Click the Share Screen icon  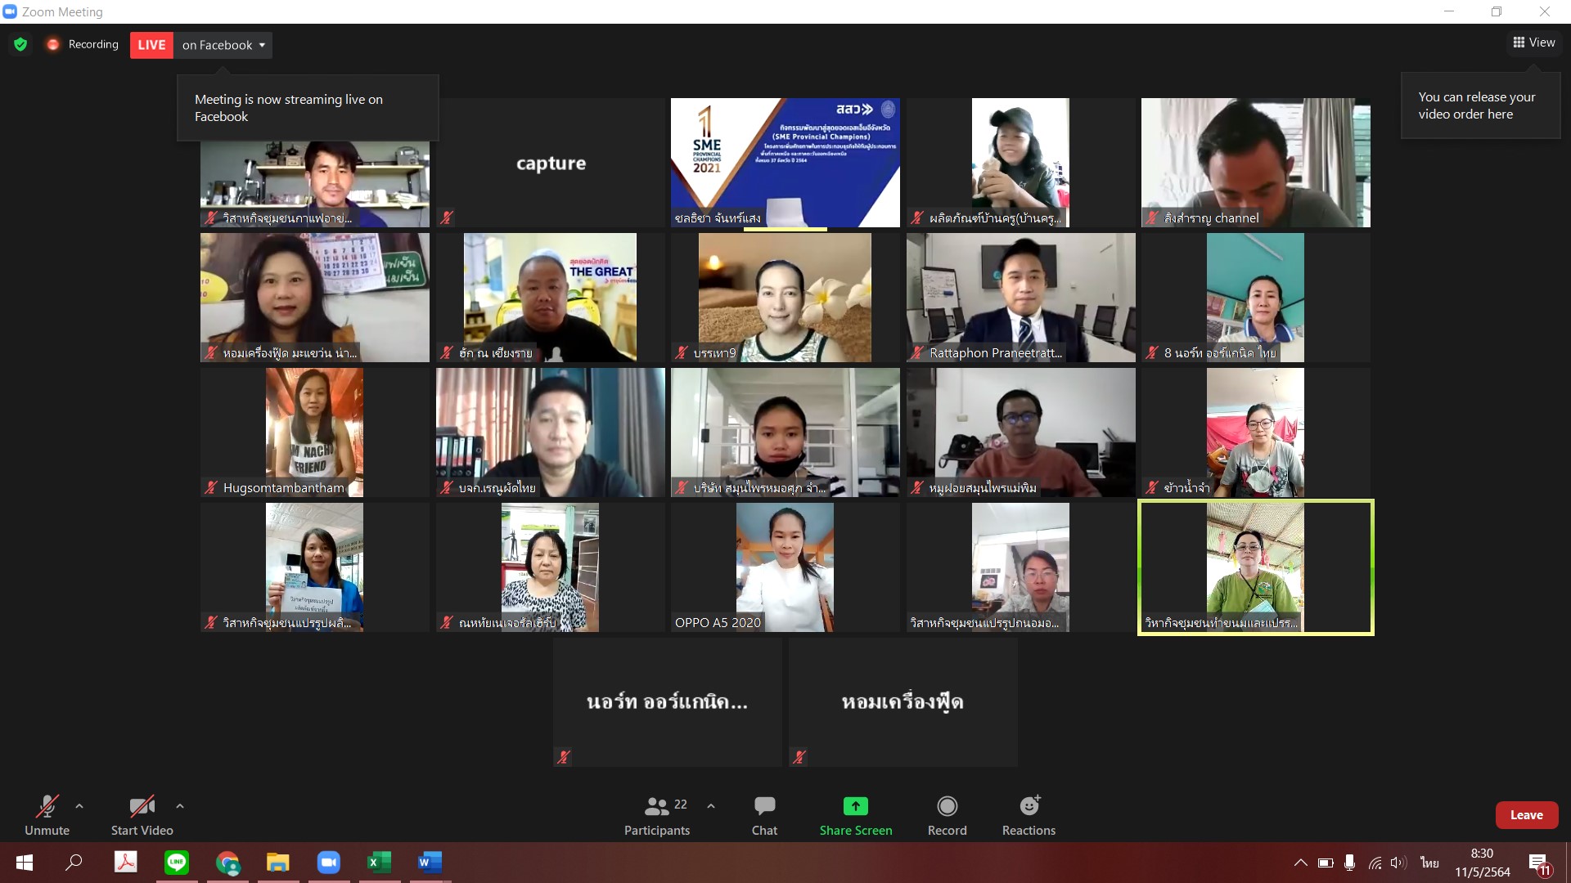pos(855,807)
